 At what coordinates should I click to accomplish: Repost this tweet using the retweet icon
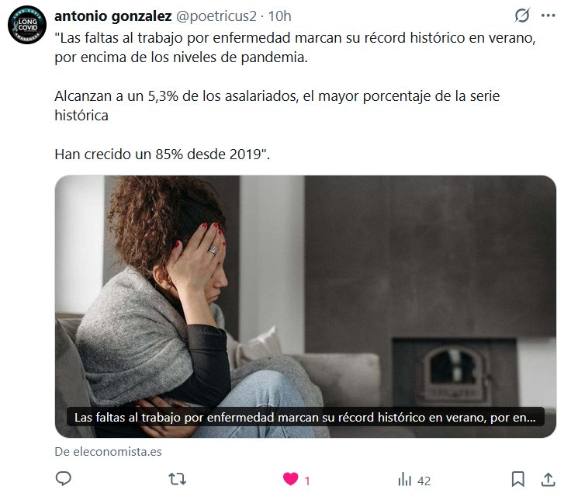178,479
